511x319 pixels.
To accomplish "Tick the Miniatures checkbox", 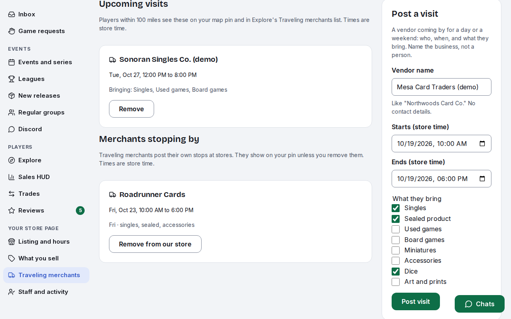I will click(396, 250).
